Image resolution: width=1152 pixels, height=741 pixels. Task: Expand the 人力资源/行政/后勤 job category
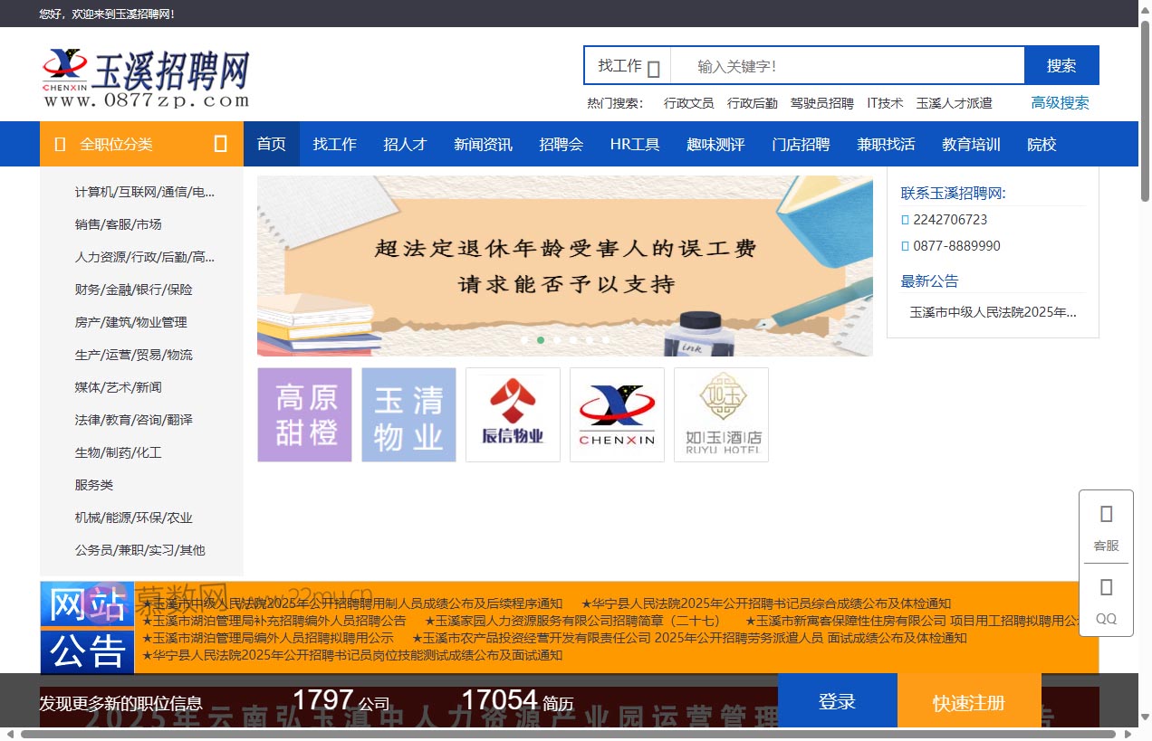[145, 257]
